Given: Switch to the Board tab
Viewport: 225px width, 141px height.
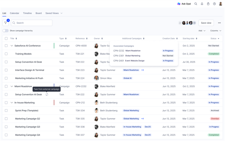Looking at the screenshot, I should 38,13.
